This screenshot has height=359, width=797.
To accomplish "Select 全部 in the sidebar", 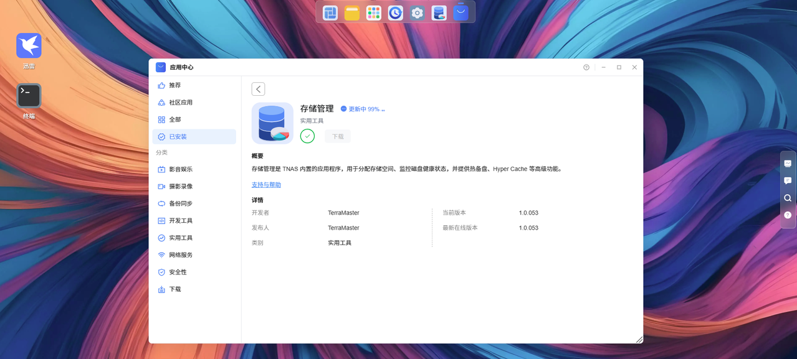I will 194,119.
